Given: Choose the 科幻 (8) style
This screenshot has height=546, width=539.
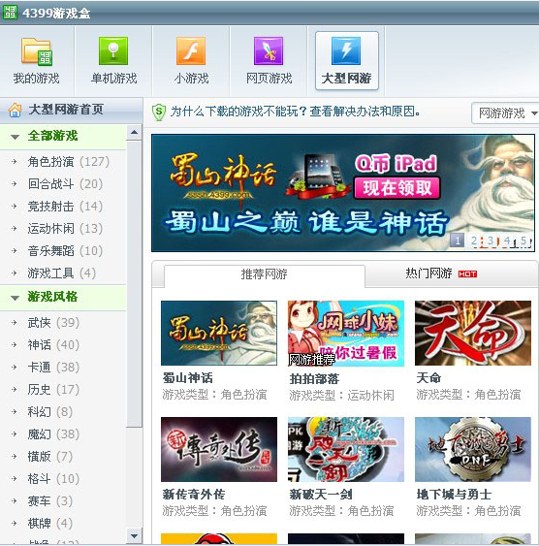Looking at the screenshot, I should (50, 412).
